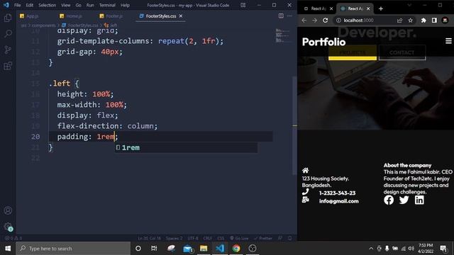
Task: Click the Projects yellow button
Action: click(353, 52)
